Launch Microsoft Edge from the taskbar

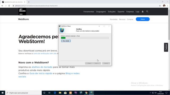tap(55, 93)
